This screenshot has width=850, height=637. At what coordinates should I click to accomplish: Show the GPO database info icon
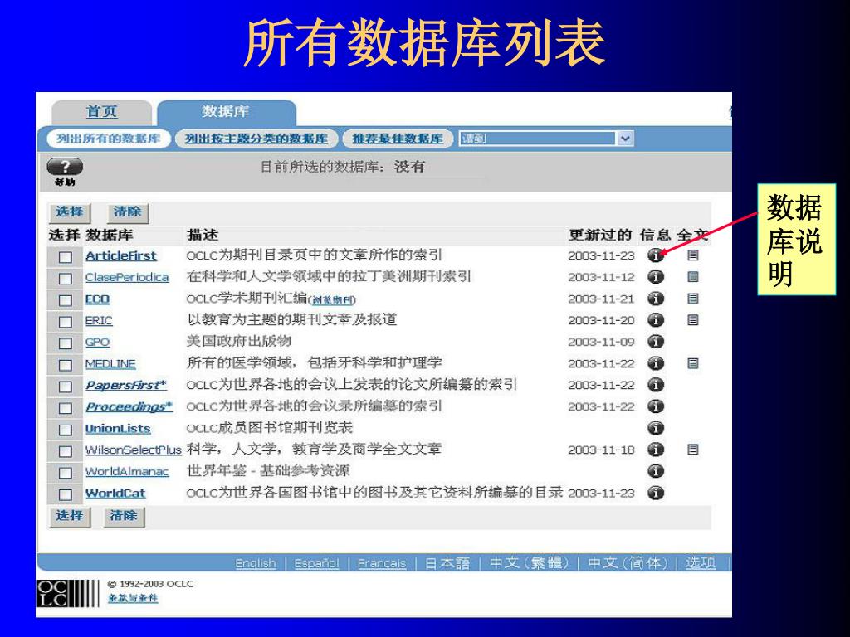click(656, 342)
